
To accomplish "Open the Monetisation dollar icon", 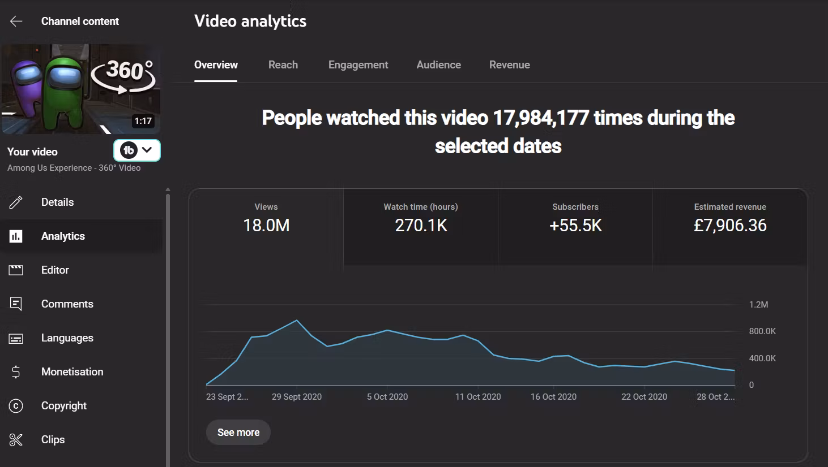I will (x=16, y=372).
